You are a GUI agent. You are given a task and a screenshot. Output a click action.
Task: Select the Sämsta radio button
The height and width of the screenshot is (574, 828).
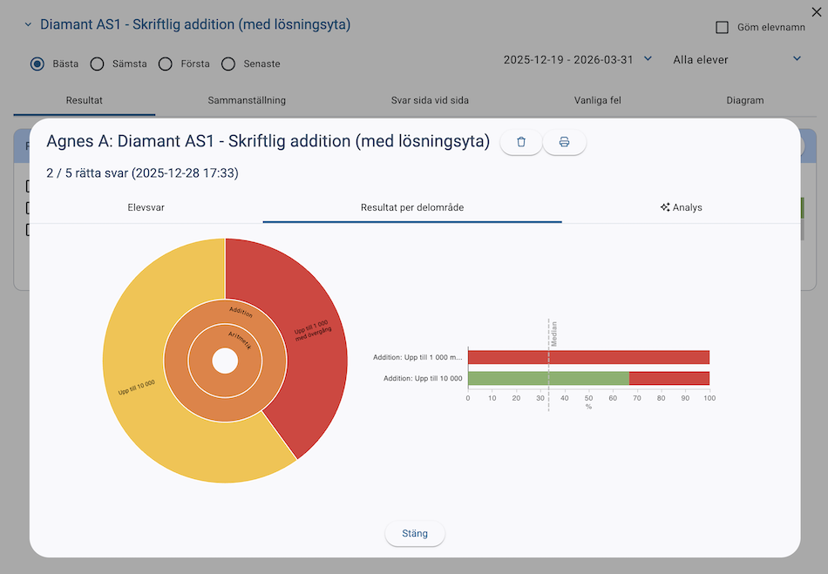coord(98,64)
